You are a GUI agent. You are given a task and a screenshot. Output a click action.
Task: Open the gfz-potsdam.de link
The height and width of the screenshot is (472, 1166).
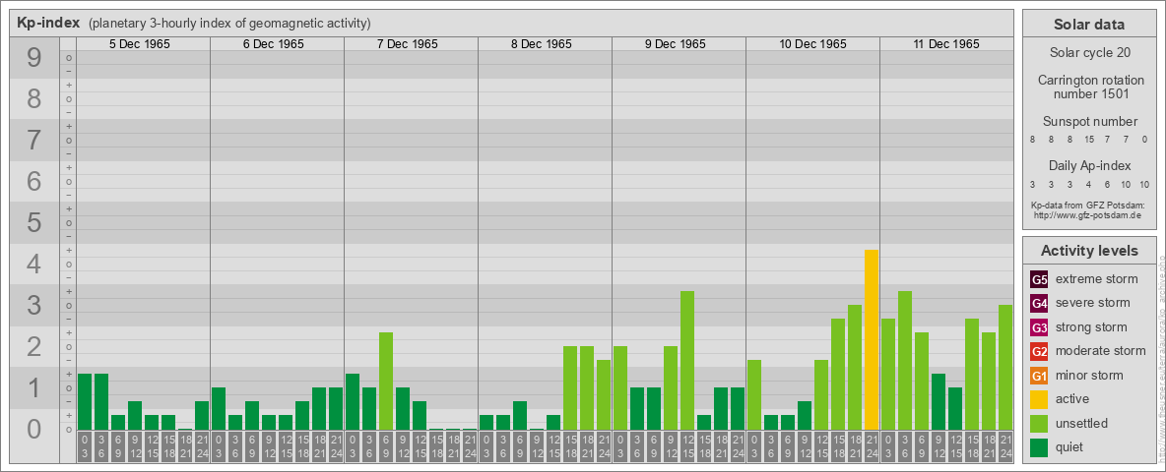click(1089, 214)
